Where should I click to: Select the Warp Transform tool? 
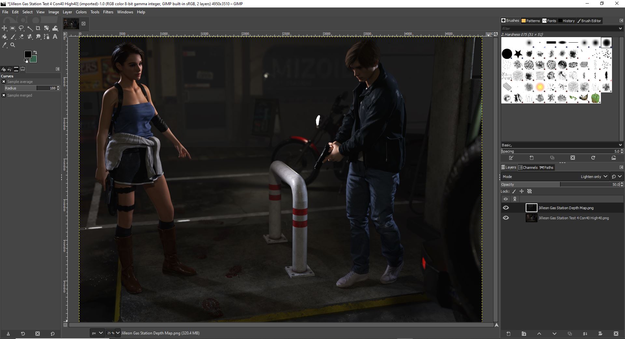55,28
